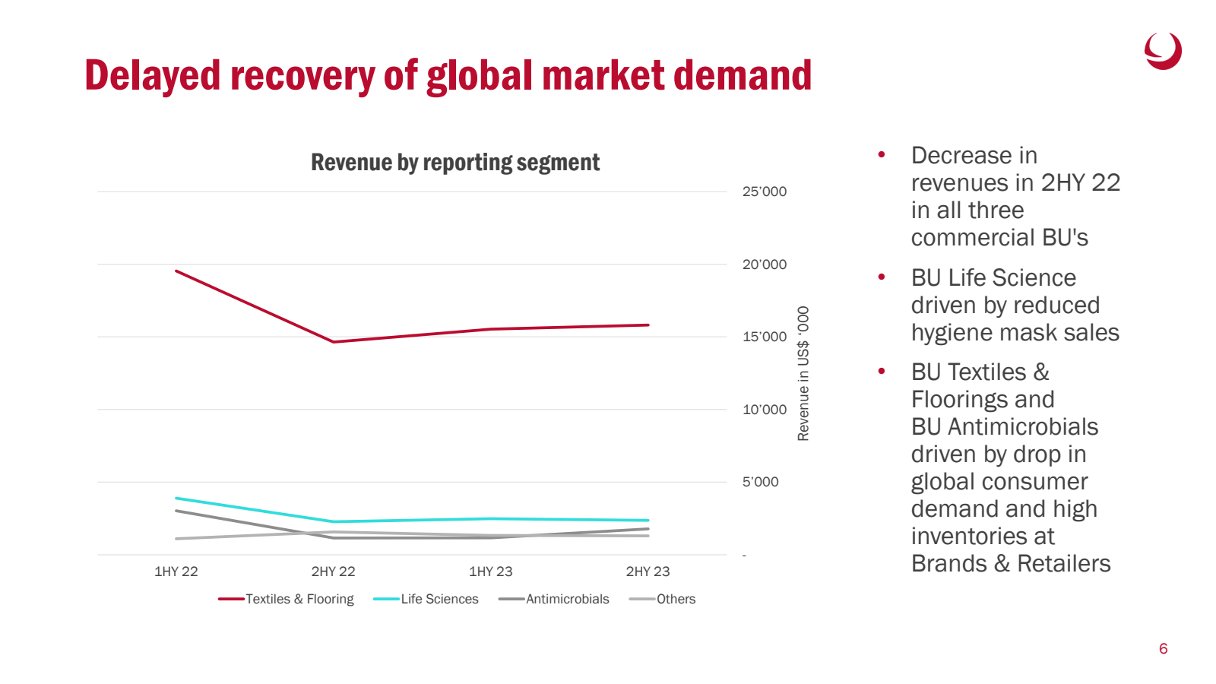Click the cyan Life Sciences line's 1HY 22 start
1216x684 pixels.
[176, 499]
